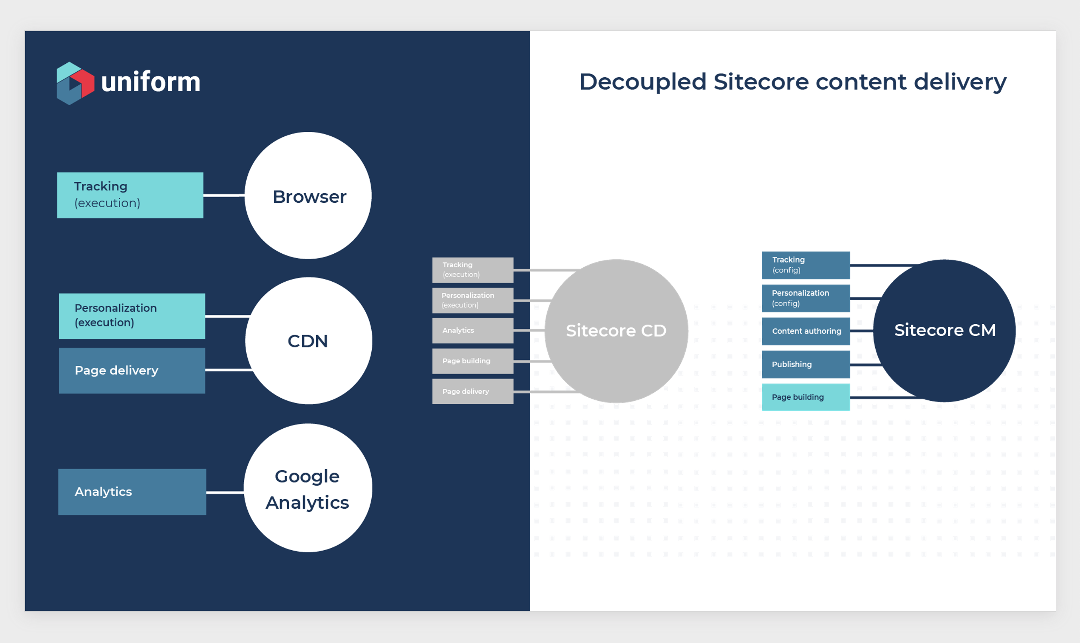Screen dimensions: 1080x643
Task: Select the CDN circle node
Action: pos(308,341)
